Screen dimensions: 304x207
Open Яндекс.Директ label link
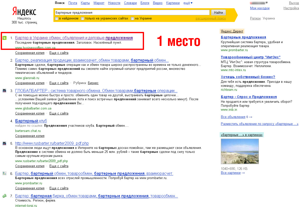[232, 31]
